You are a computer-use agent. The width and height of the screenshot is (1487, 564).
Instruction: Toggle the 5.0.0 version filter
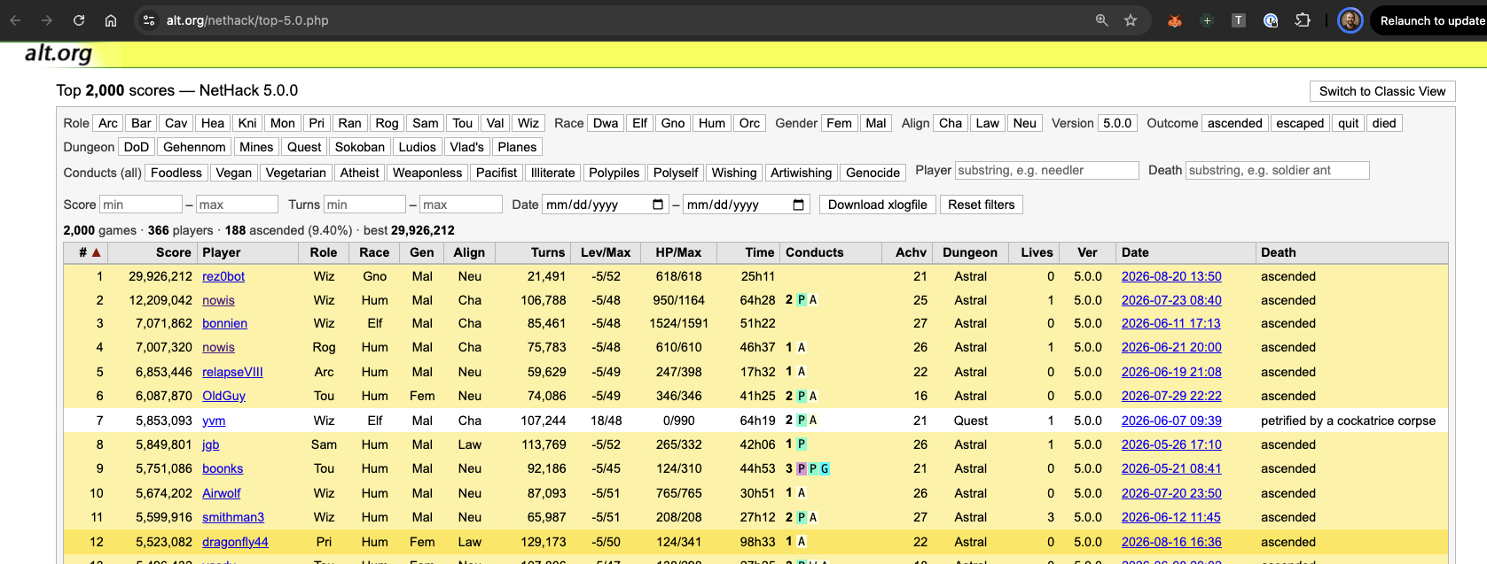(1117, 123)
